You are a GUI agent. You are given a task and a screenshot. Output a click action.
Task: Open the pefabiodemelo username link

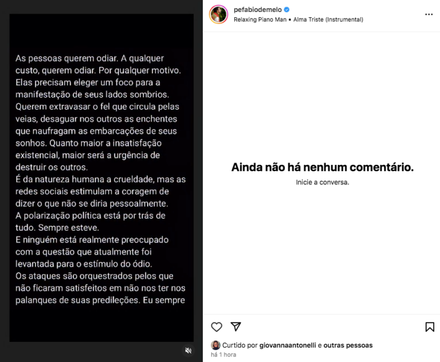(258, 10)
